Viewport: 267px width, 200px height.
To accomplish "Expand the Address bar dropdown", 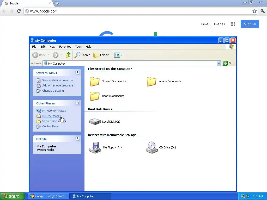I will (x=219, y=64).
